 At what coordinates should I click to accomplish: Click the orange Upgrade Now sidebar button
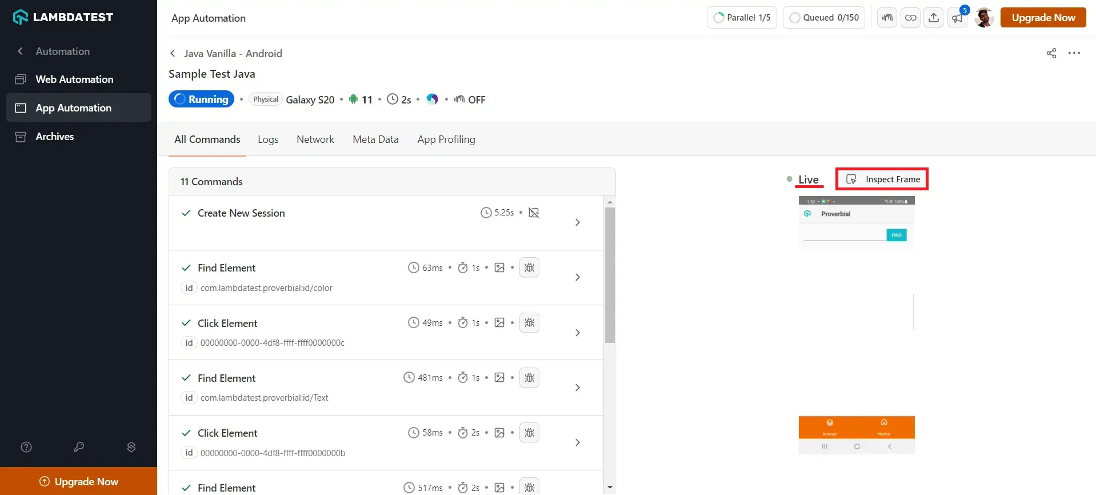point(78,481)
